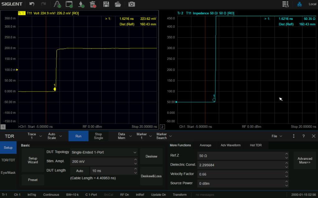
Task: Toggle Auto for DUT Length
Action: coord(79,171)
